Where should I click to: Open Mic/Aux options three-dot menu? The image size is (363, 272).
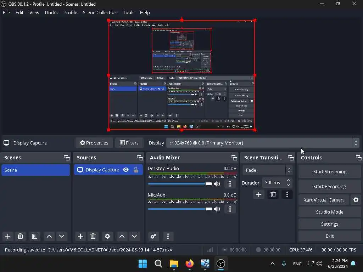[x=230, y=209]
